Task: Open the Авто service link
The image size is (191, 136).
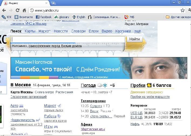Action: 14,106
